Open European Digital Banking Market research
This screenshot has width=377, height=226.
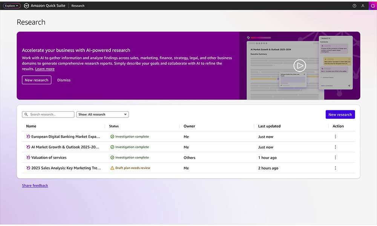66,137
